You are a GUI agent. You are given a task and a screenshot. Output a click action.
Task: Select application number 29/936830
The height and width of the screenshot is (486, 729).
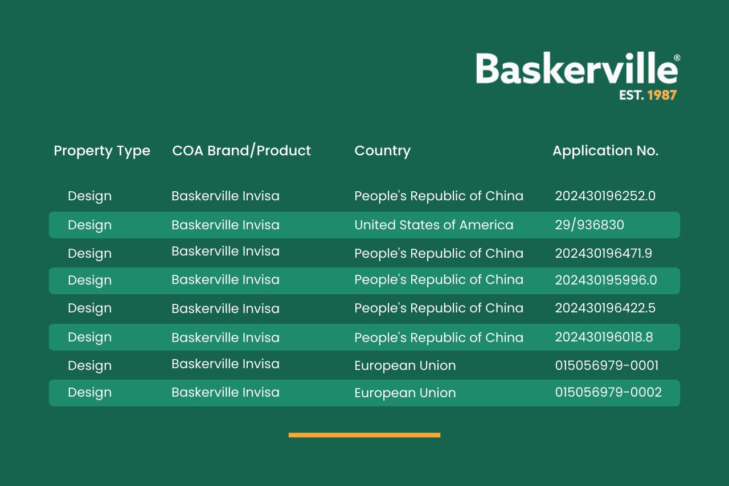pyautogui.click(x=589, y=225)
